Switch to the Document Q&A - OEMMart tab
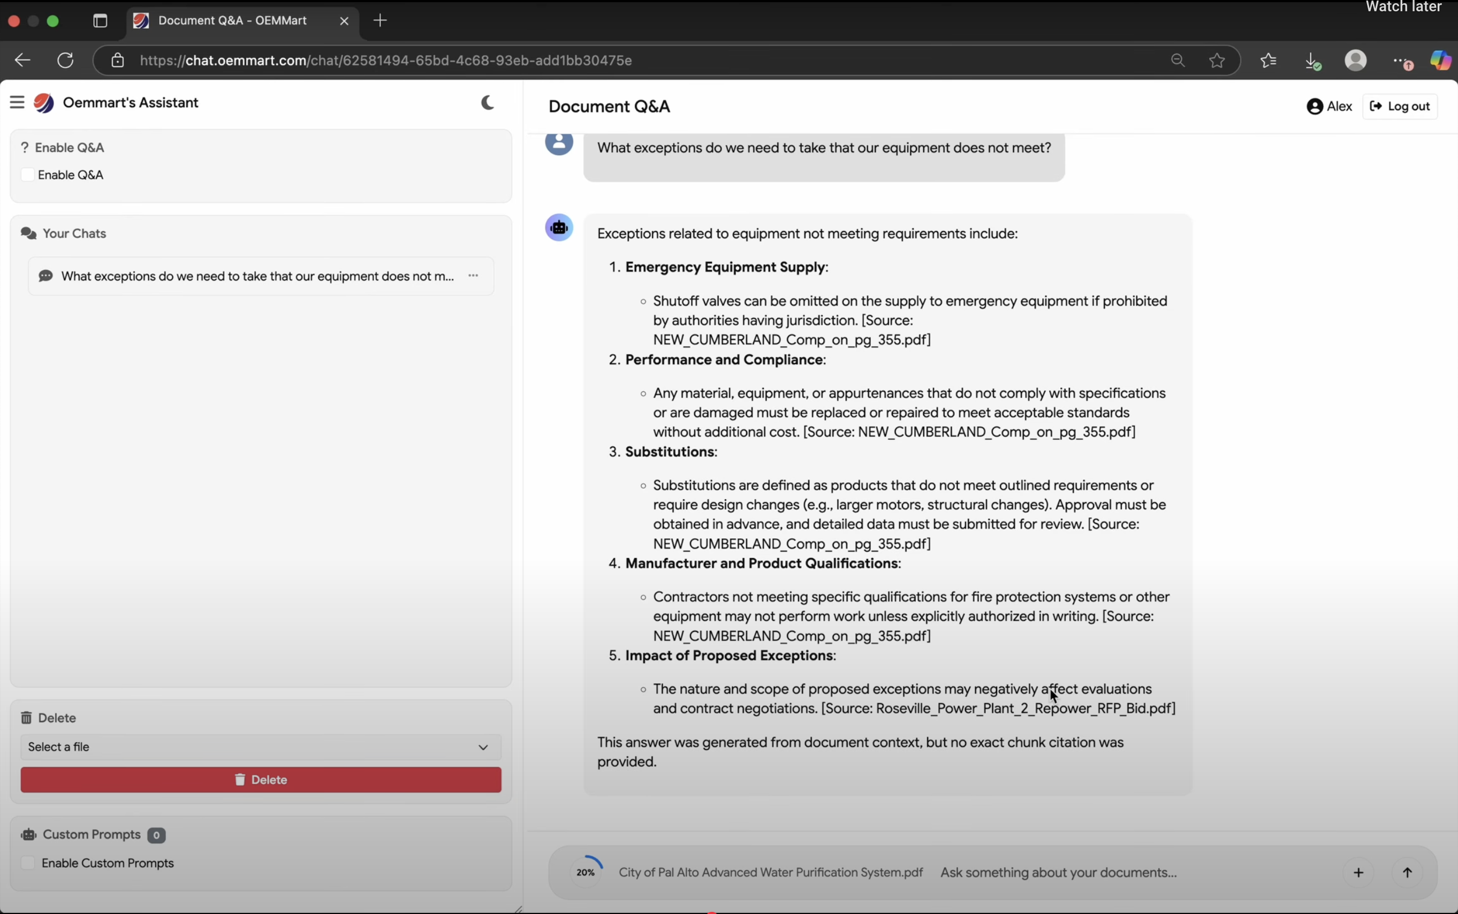The height and width of the screenshot is (914, 1458). 233,20
